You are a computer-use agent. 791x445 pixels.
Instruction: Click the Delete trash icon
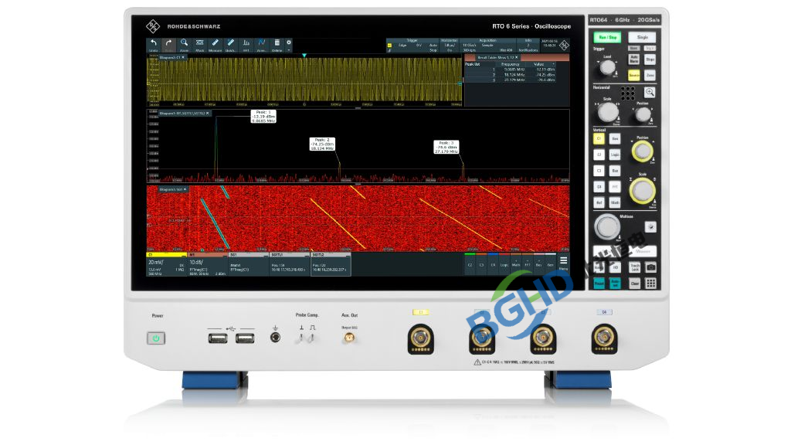pos(277,45)
